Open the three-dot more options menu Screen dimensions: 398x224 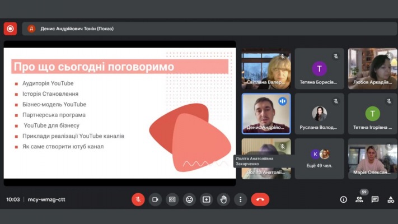(x=240, y=199)
